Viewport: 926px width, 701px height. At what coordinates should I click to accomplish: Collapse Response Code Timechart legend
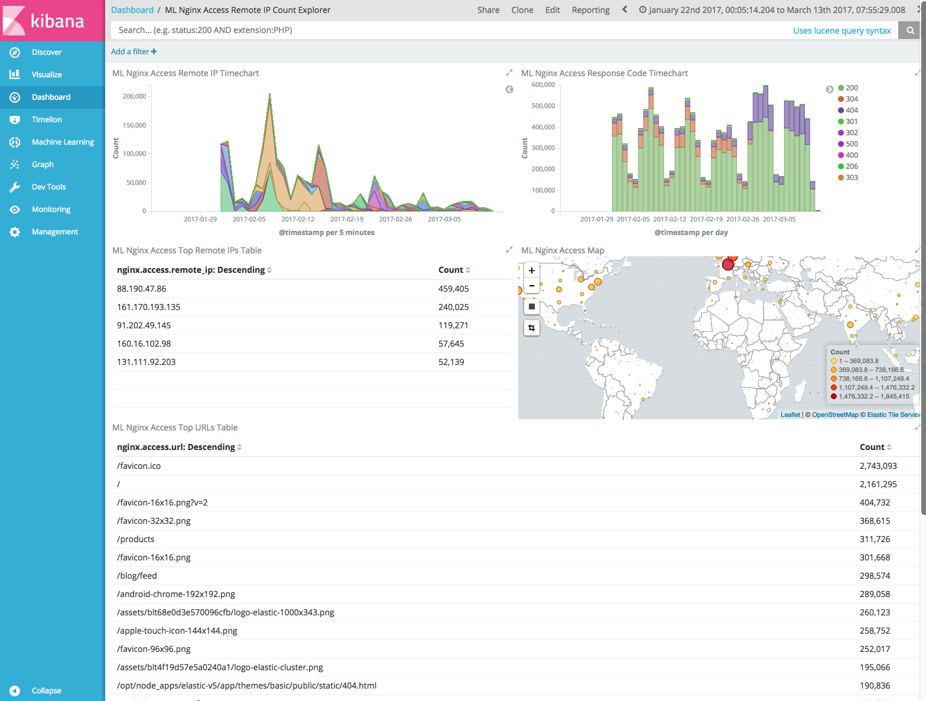tap(830, 89)
